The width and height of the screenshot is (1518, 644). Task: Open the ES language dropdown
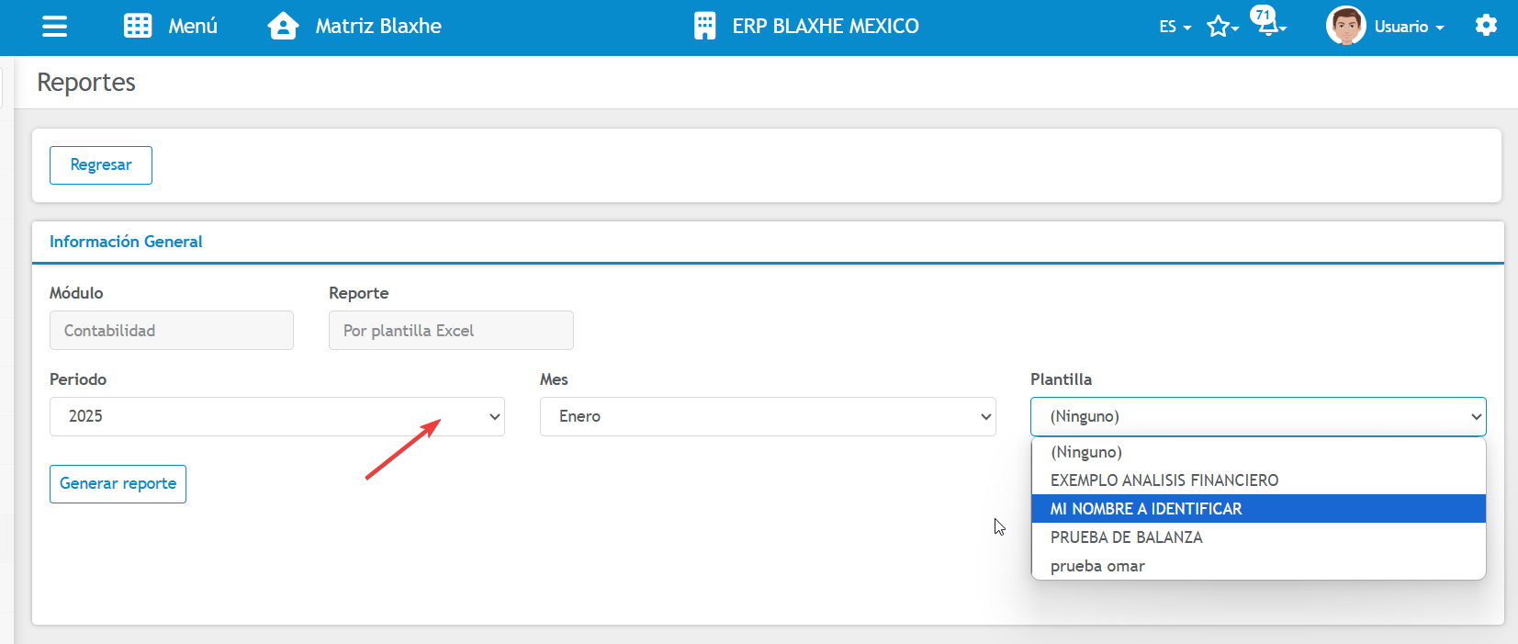click(x=1175, y=27)
